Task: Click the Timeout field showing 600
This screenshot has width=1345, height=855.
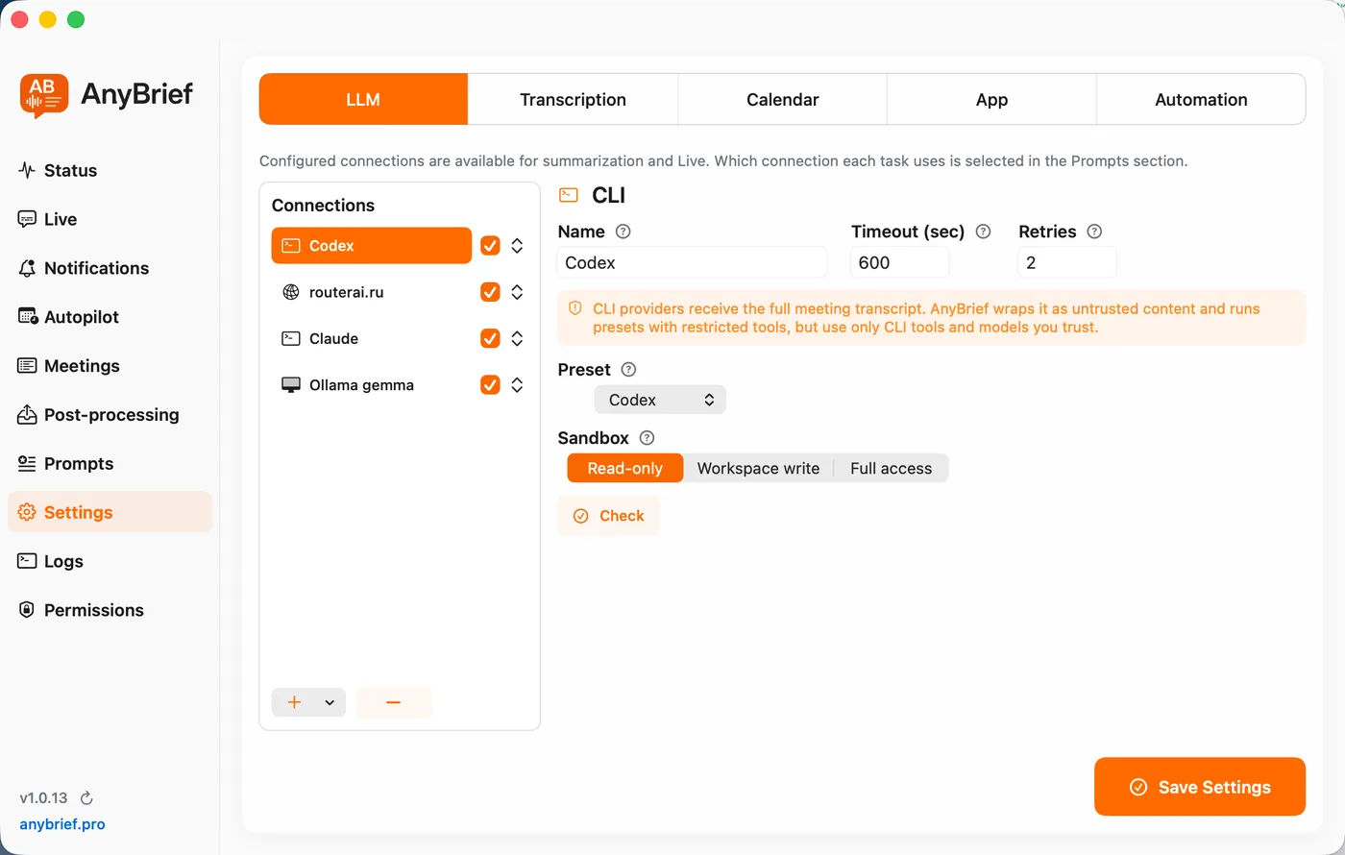Action: 900,262
